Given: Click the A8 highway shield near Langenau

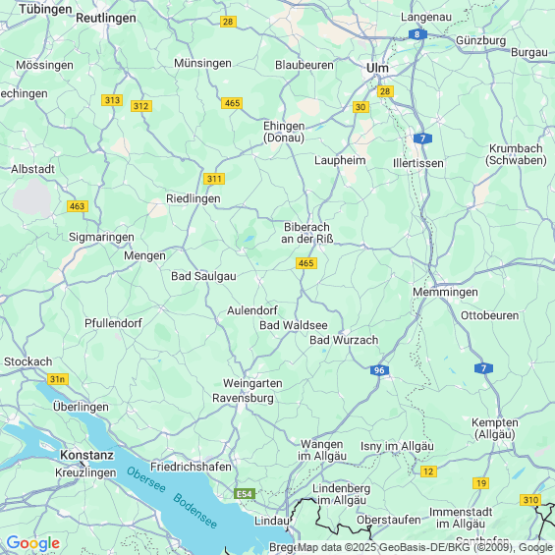Looking at the screenshot, I should pyautogui.click(x=417, y=34).
